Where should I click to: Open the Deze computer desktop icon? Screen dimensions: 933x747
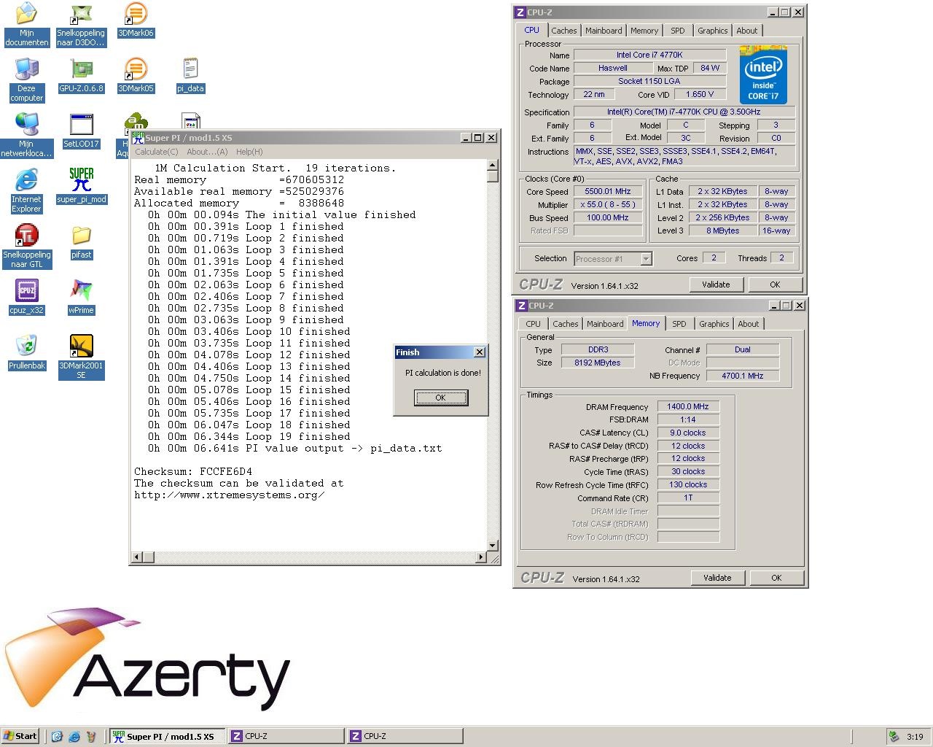pos(26,80)
